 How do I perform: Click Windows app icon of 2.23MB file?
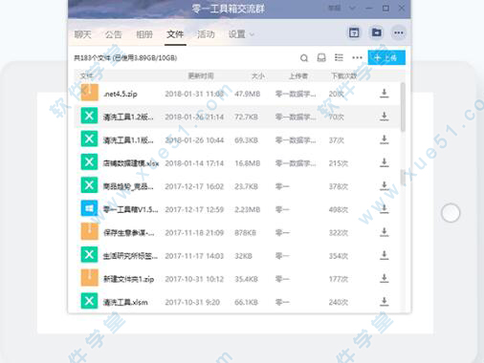89,208
